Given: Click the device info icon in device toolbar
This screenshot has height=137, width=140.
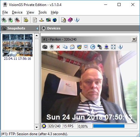Looking at the screenshot, I should pos(120,47).
